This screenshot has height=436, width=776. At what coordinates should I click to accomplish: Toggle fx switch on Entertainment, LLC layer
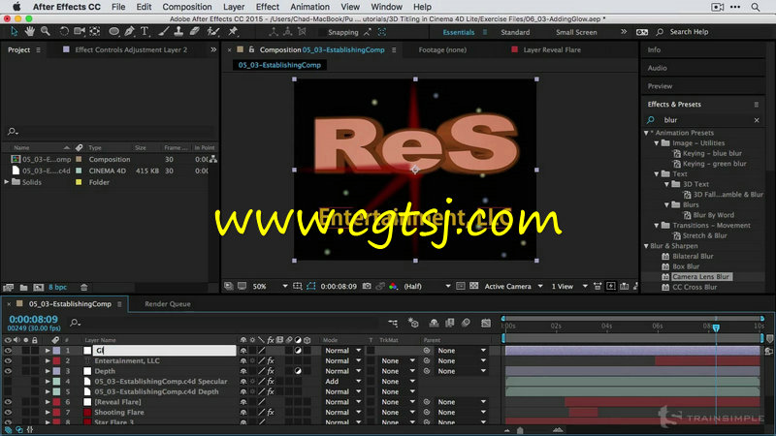271,360
